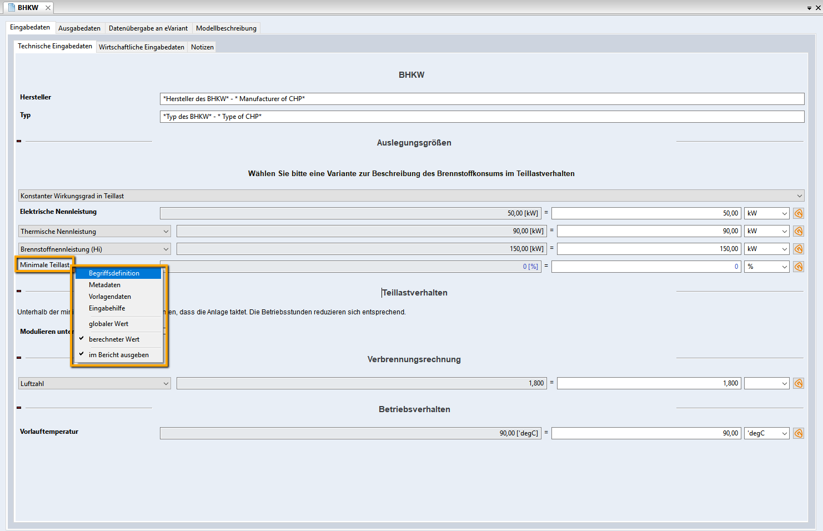Click orange icon in Vorlauftemperatur row
This screenshot has height=531, width=823.
tap(799, 433)
